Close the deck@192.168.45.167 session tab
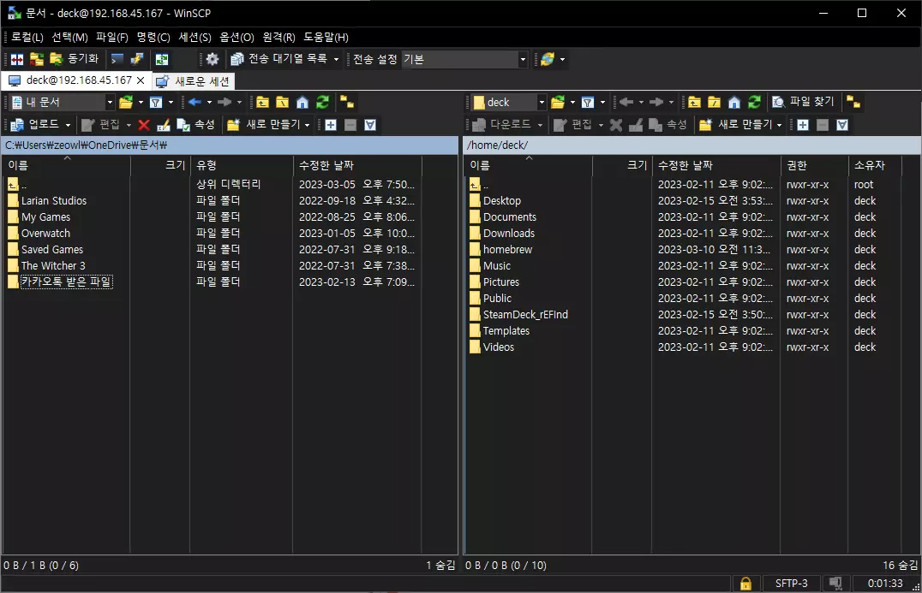This screenshot has width=922, height=593. [141, 80]
